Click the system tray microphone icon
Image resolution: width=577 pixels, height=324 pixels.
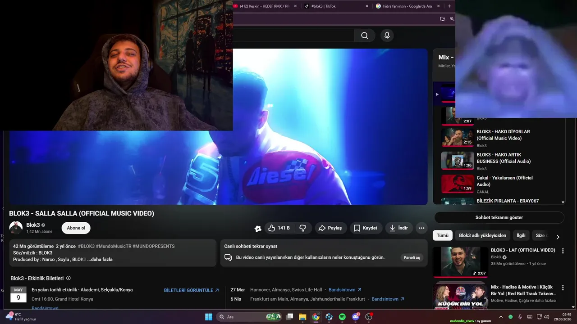pyautogui.click(x=520, y=317)
